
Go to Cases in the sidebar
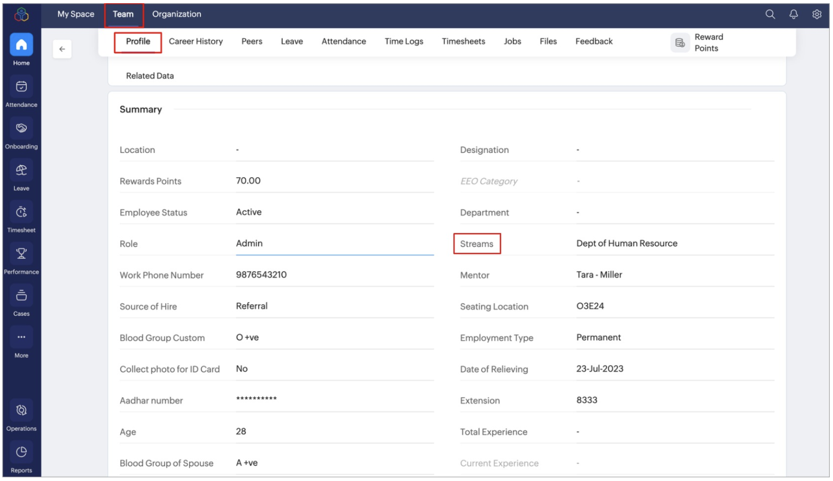tap(21, 296)
